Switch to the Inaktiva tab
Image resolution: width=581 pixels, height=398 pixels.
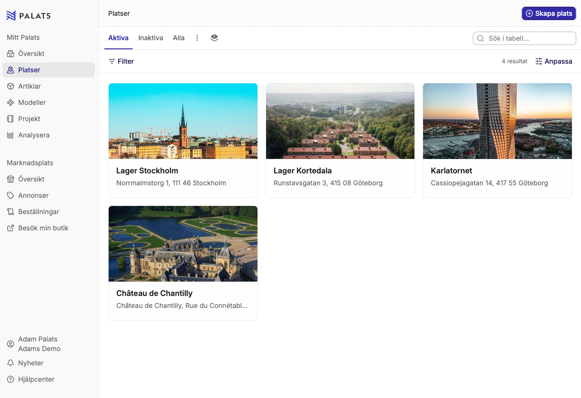coord(151,38)
